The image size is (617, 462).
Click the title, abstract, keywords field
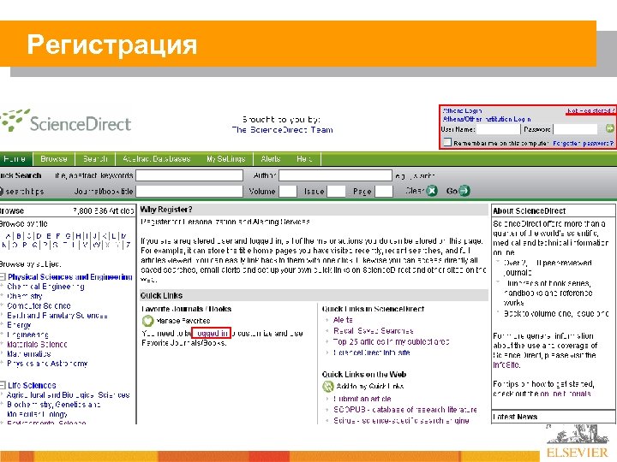click(x=189, y=175)
